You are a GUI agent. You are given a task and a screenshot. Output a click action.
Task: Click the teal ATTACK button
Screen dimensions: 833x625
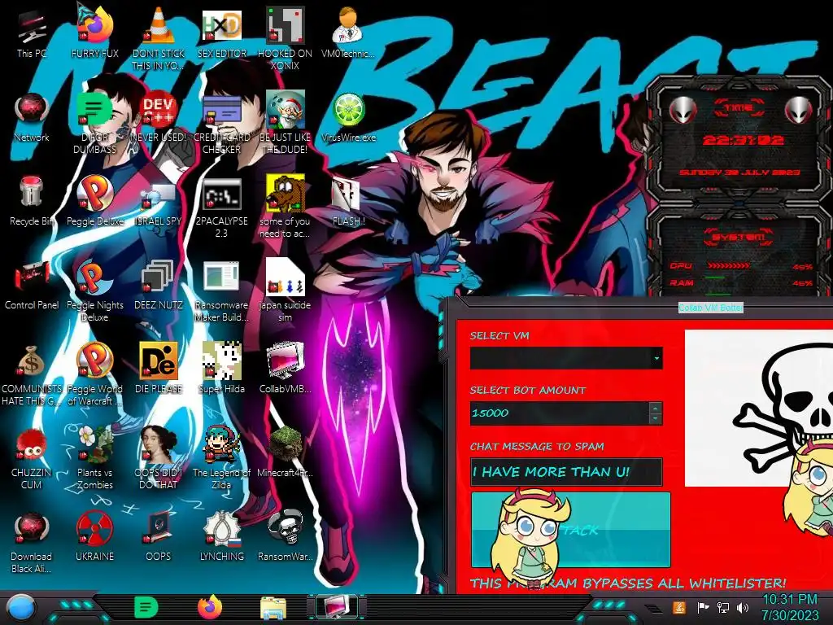pos(570,530)
